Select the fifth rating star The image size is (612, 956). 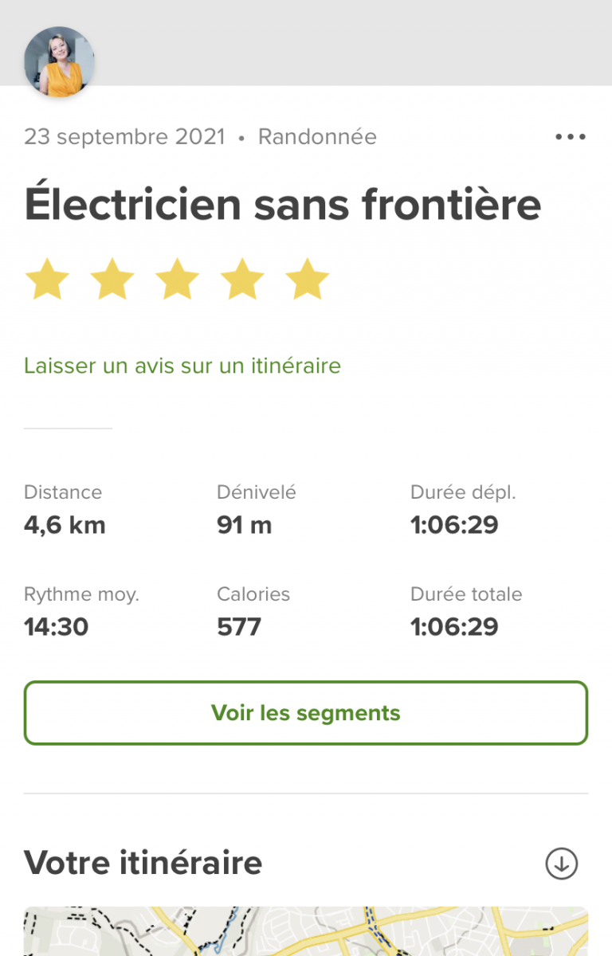pyautogui.click(x=308, y=279)
